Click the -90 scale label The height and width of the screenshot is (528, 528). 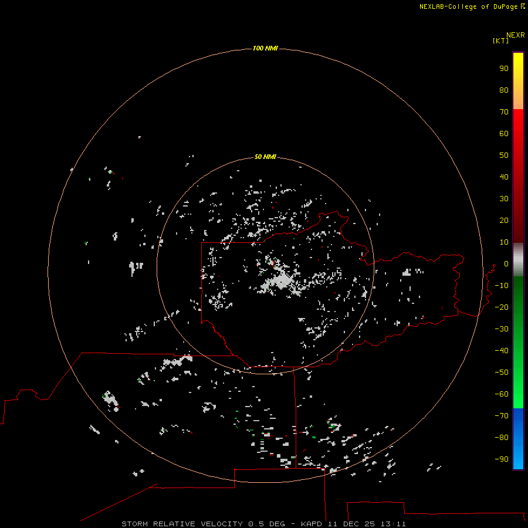(502, 459)
